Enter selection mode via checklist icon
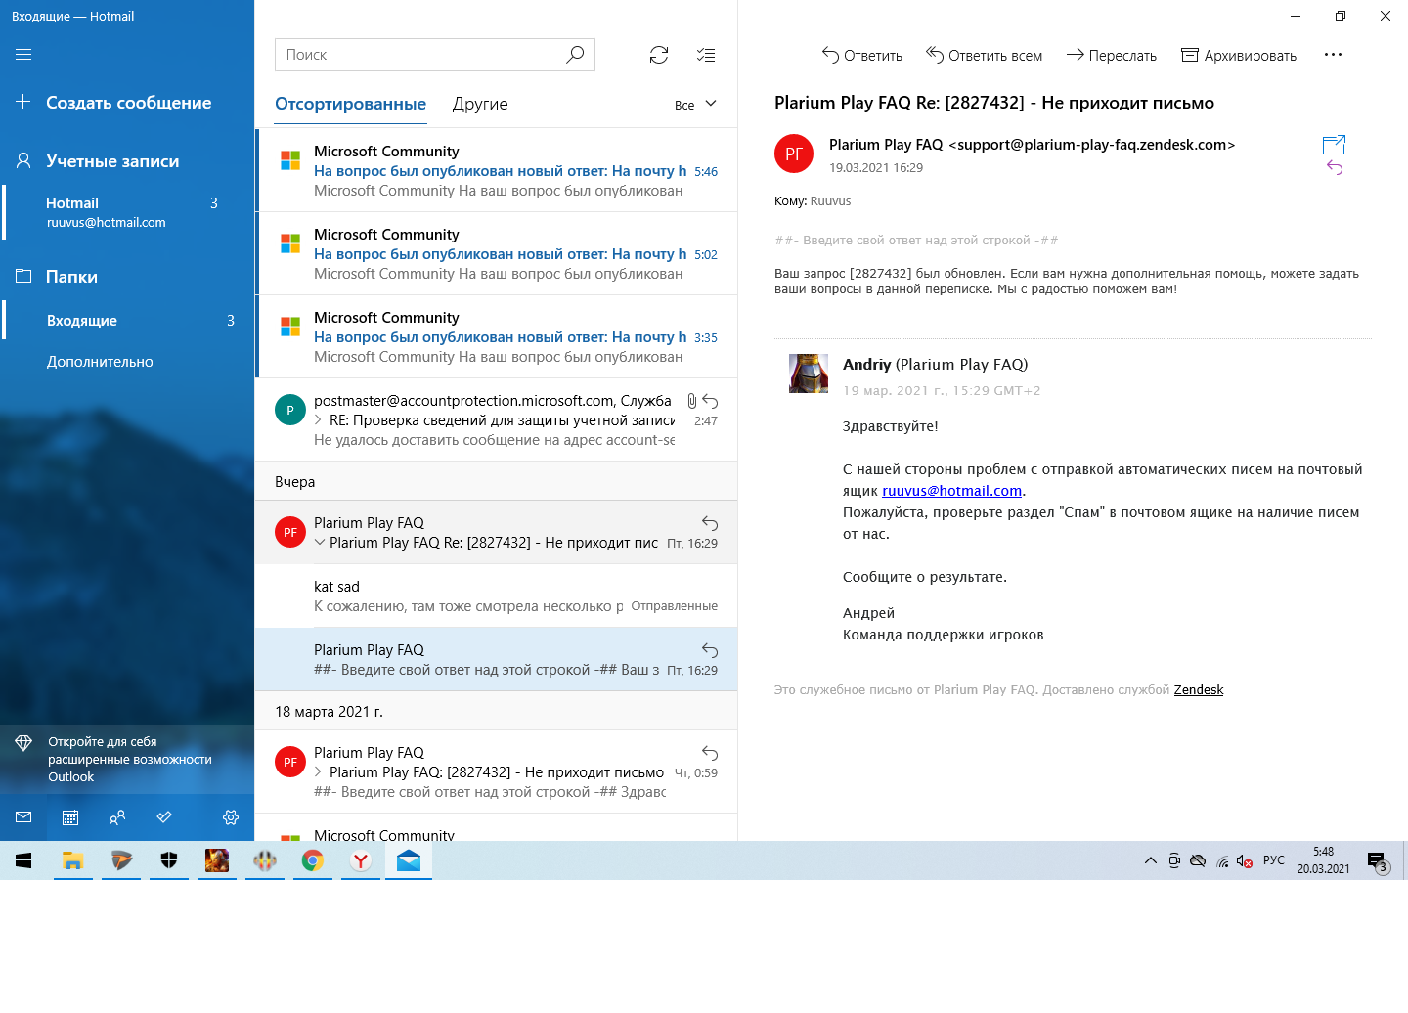The image size is (1408, 1013). point(706,55)
